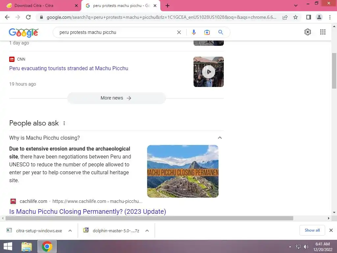Viewport: 337px width, 253px height.
Task: Click the Chrome taskbar icon
Action: (47, 246)
